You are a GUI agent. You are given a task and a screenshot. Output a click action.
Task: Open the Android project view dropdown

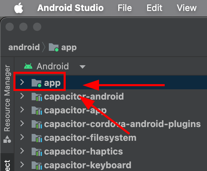[x=82, y=67]
